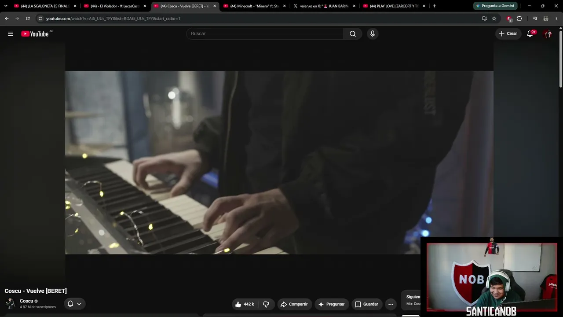Image resolution: width=563 pixels, height=317 pixels.
Task: Dislike the Coscu video
Action: 266,304
